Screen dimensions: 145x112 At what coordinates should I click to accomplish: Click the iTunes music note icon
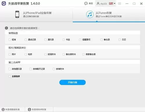click(90, 15)
